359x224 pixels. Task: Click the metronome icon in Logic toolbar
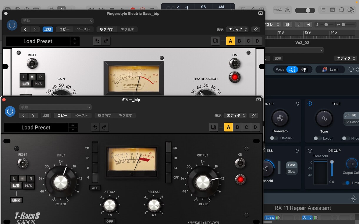point(287,10)
